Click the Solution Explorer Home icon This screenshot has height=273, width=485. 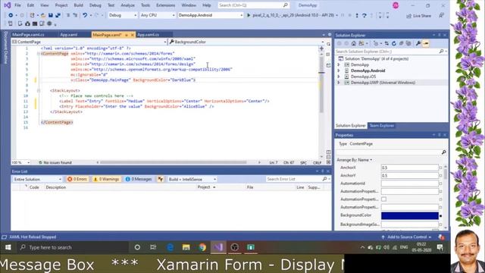click(x=354, y=44)
